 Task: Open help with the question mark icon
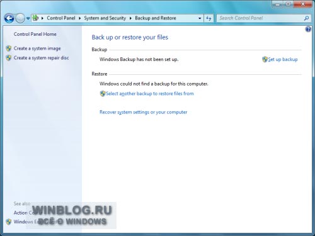tap(308, 29)
